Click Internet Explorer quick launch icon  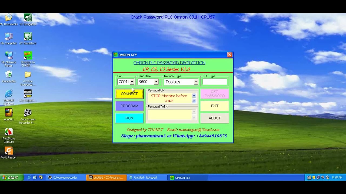pos(29,178)
